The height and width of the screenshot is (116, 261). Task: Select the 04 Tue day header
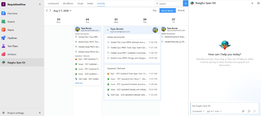pyautogui.click(x=87, y=21)
